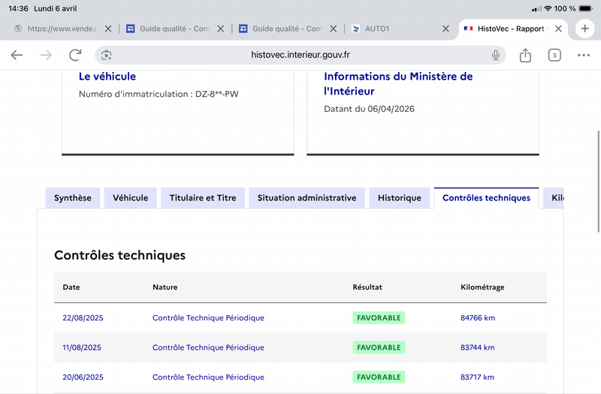This screenshot has width=601, height=394.
Task: Open the Synthèse tab
Action: pyautogui.click(x=73, y=198)
